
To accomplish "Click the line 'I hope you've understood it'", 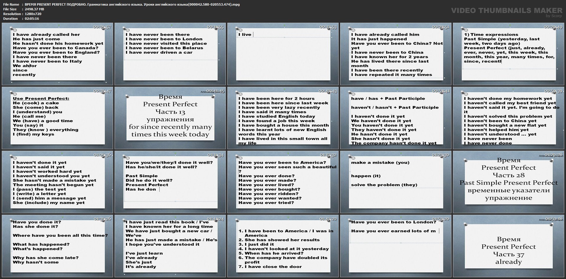I will tap(162, 244).
